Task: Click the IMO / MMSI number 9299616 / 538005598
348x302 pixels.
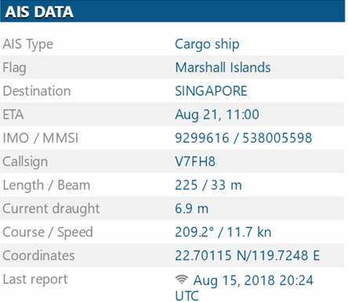Action: [x=244, y=138]
